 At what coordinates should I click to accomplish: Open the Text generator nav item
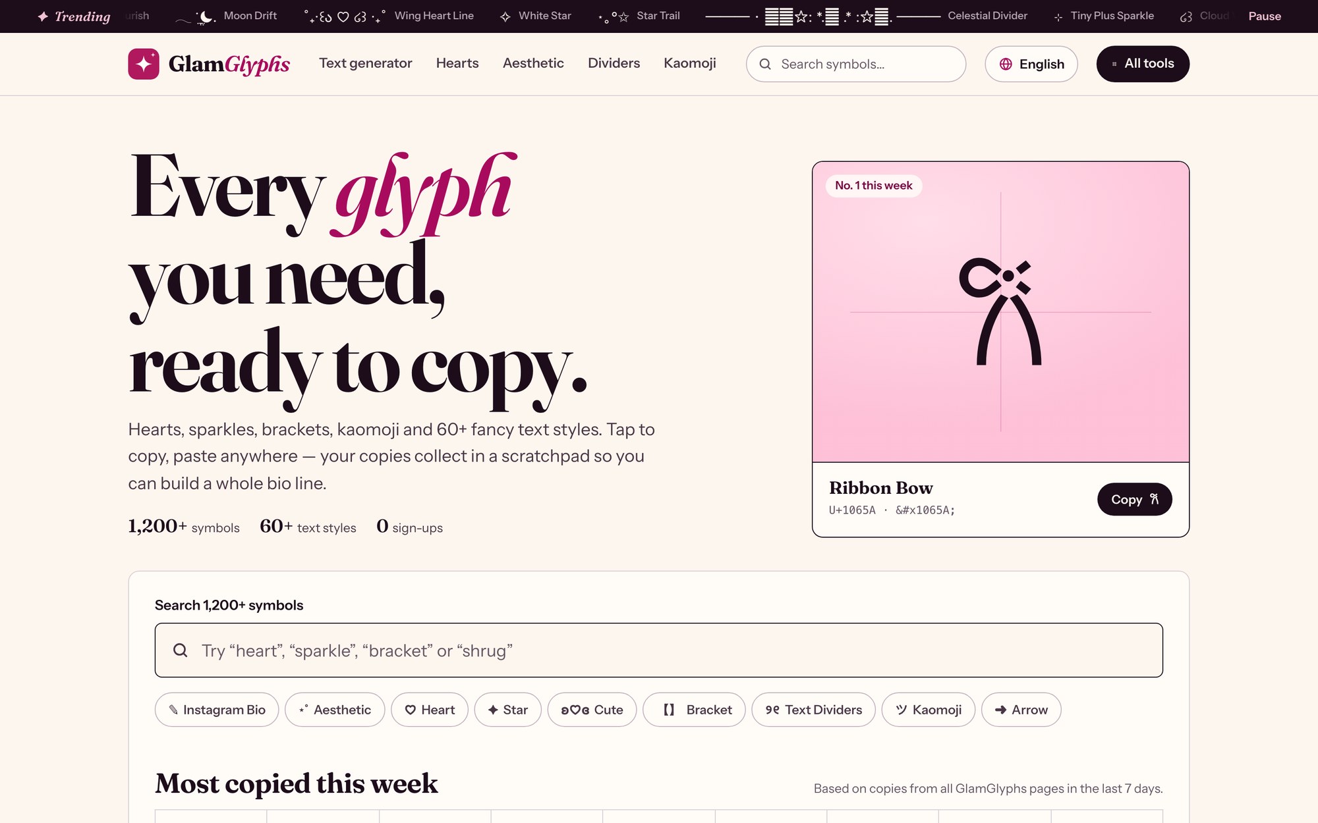(366, 63)
